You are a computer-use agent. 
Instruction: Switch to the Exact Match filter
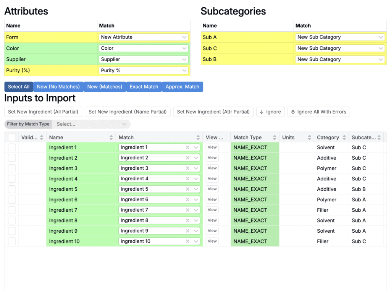pos(144,87)
